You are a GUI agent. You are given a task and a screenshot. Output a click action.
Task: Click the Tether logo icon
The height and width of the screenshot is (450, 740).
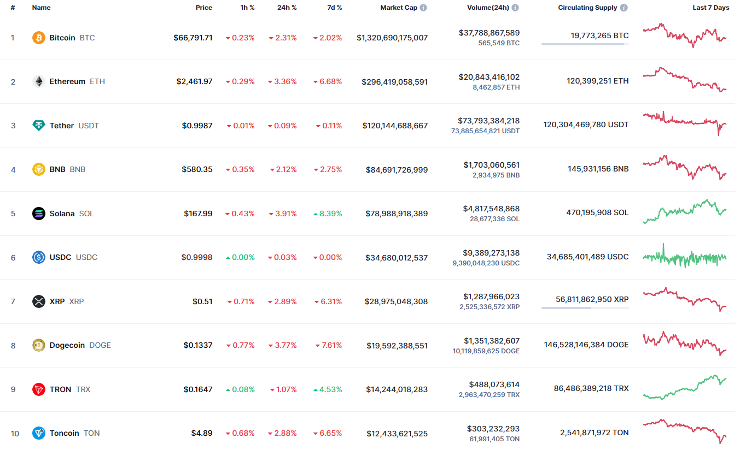coord(38,126)
